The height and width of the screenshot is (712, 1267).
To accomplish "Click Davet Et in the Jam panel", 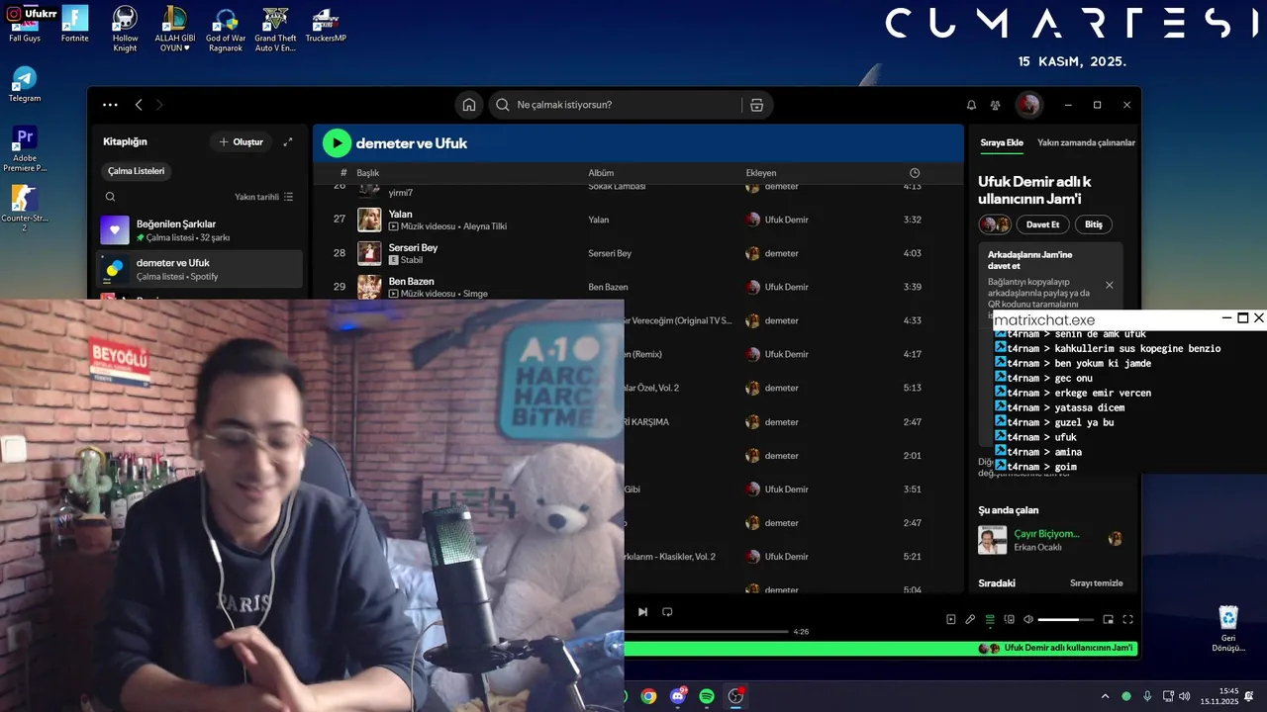I will click(1042, 224).
